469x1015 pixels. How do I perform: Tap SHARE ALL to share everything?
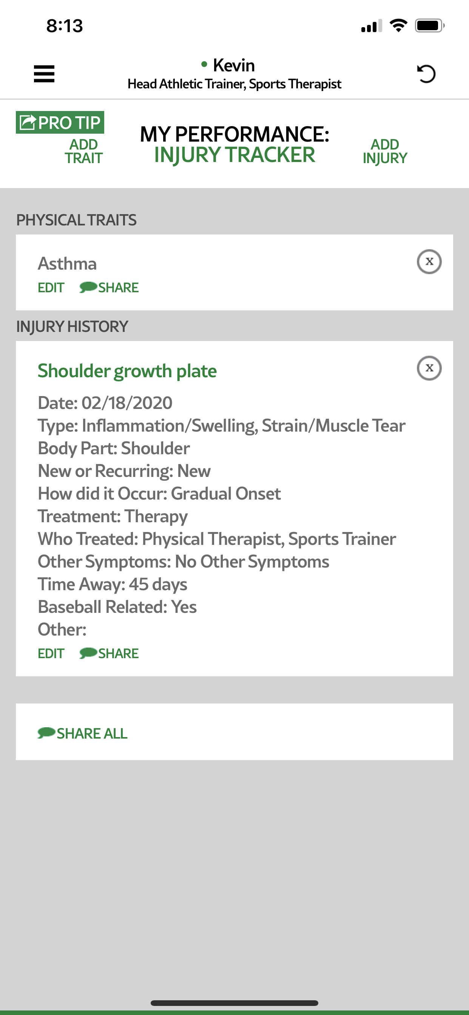(83, 733)
